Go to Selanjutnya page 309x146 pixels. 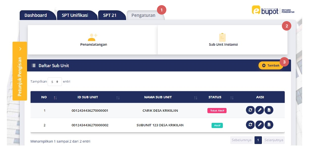pyautogui.click(x=274, y=140)
